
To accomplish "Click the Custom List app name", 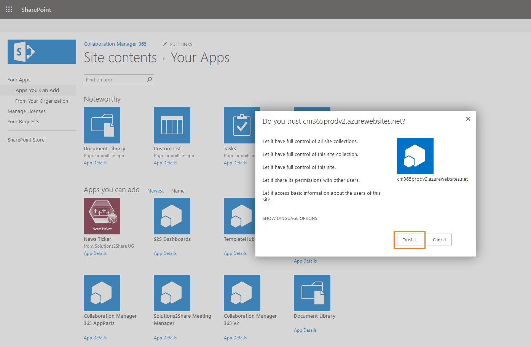I will coord(167,149).
